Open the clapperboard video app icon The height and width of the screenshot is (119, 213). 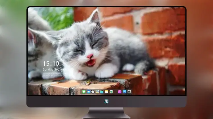pos(102,92)
